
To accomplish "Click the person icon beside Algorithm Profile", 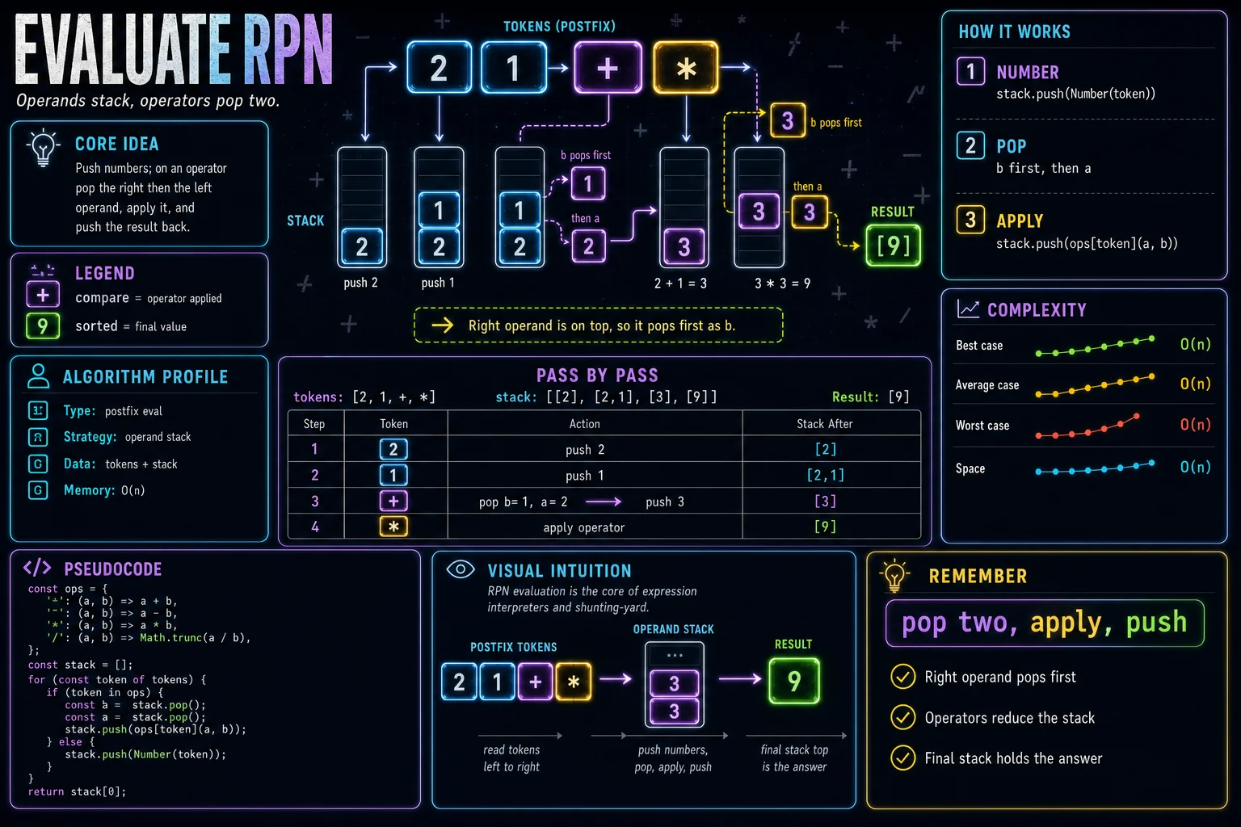I will [x=38, y=376].
